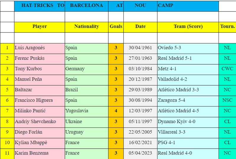Screen dimensions: 236x159
Task: Click the Villarreal 3-3 score cell
Action: [188, 133]
